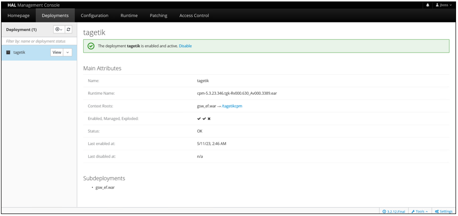Click the Disable link
The image size is (458, 216).
point(185,46)
